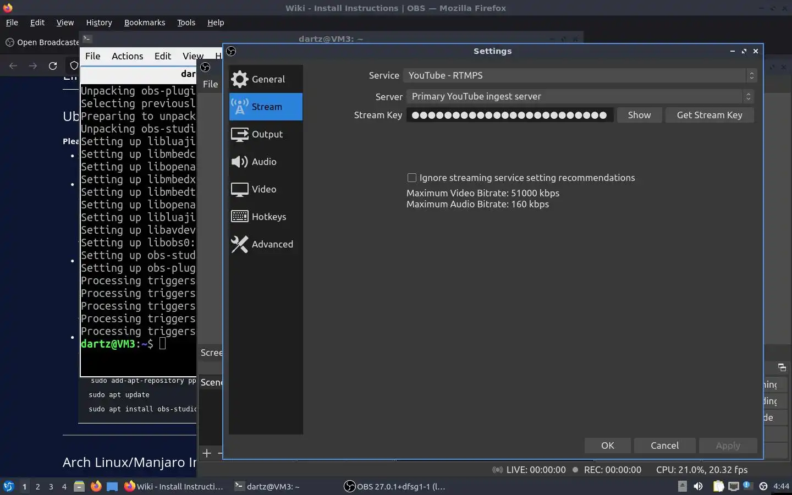Open the Service dropdown showing YouTube - RTMPS
Image resolution: width=792 pixels, height=495 pixels.
(580, 75)
